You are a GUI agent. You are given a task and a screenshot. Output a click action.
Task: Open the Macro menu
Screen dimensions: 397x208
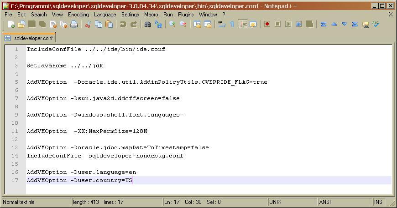click(151, 15)
